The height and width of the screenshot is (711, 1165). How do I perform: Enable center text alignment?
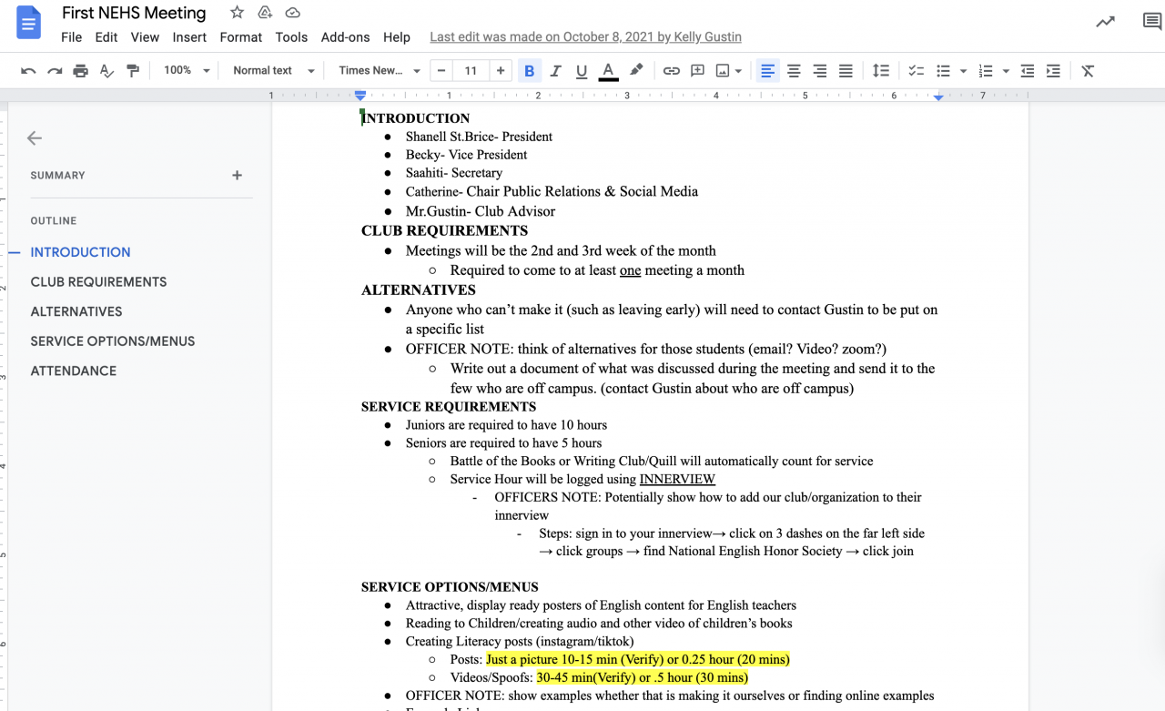[794, 71]
